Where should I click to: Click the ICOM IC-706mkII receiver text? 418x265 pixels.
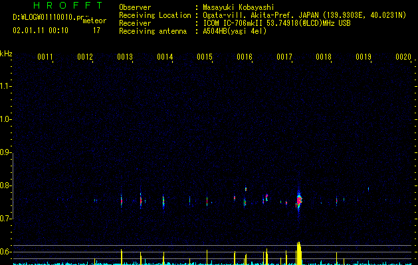(x=276, y=23)
